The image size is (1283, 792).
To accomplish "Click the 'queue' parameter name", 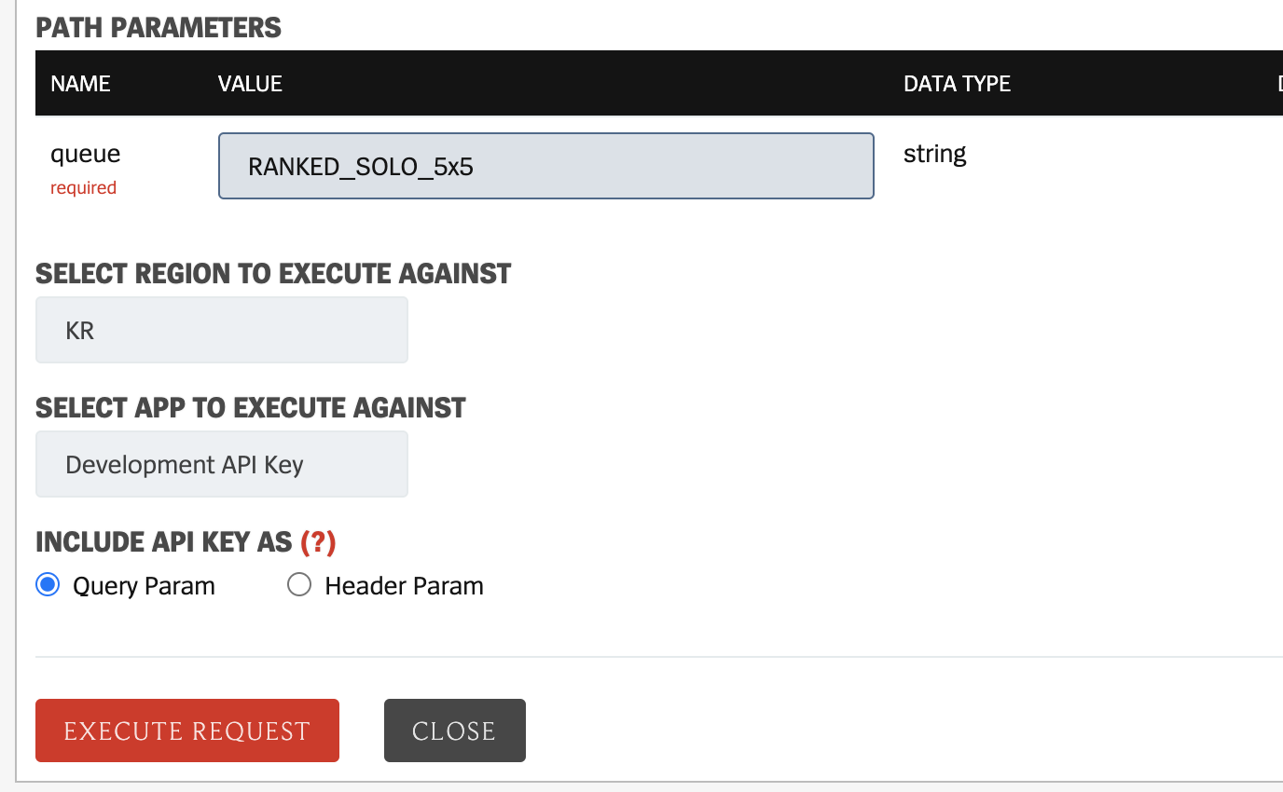I will (x=85, y=154).
